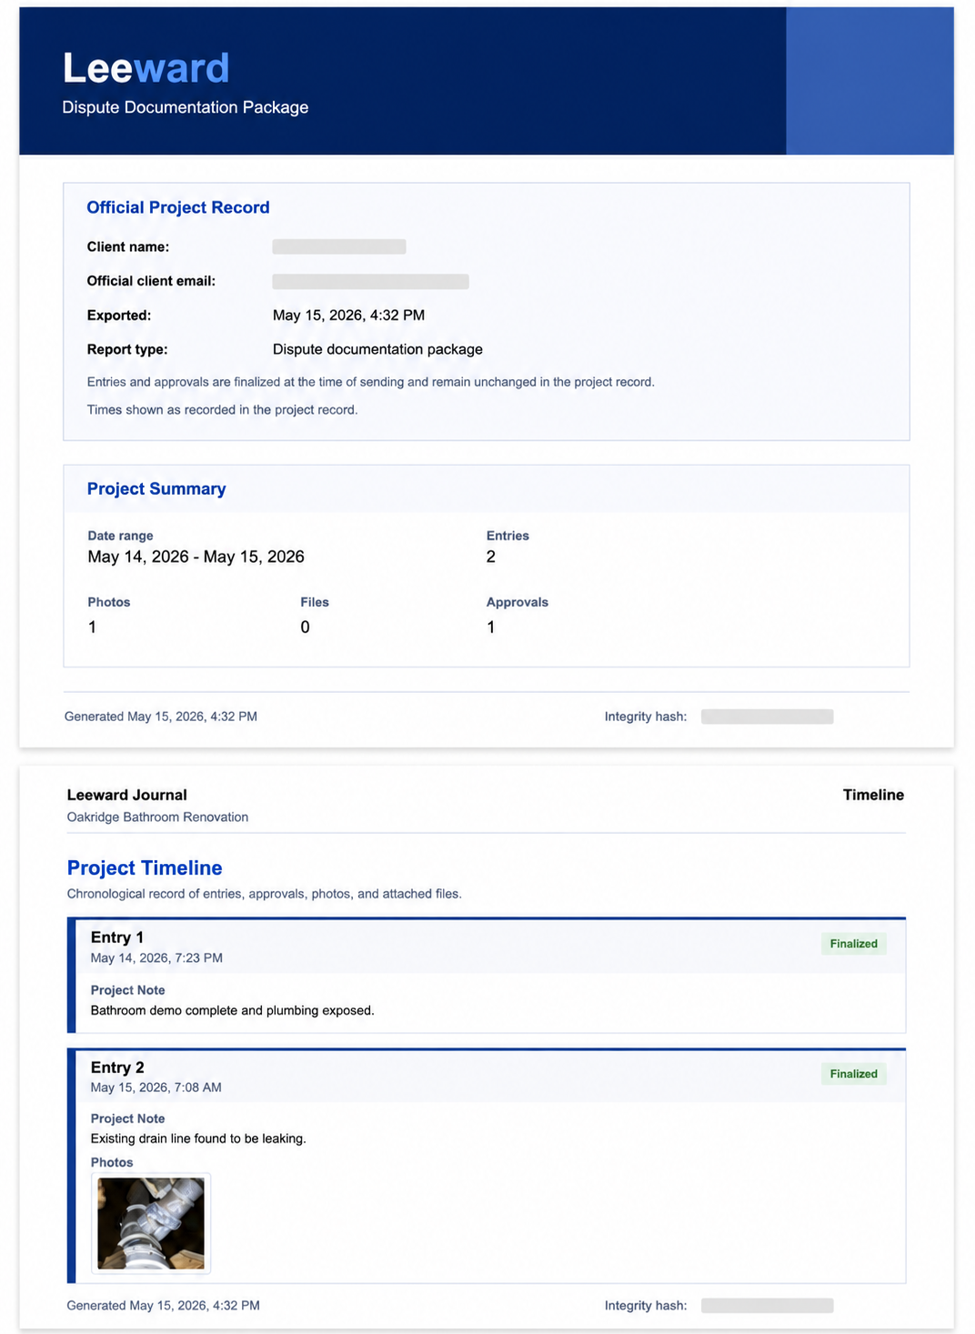Click the Entries count label
Screen dimensions: 975x1334
(508, 536)
